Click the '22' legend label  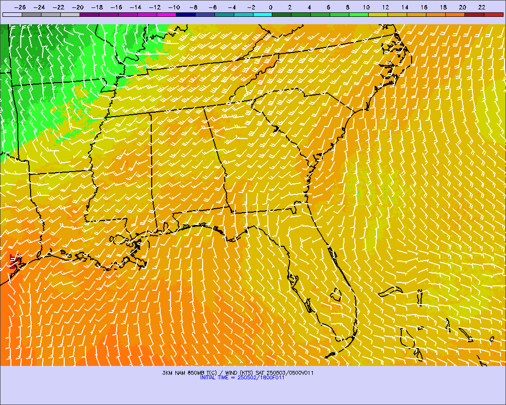click(x=482, y=7)
